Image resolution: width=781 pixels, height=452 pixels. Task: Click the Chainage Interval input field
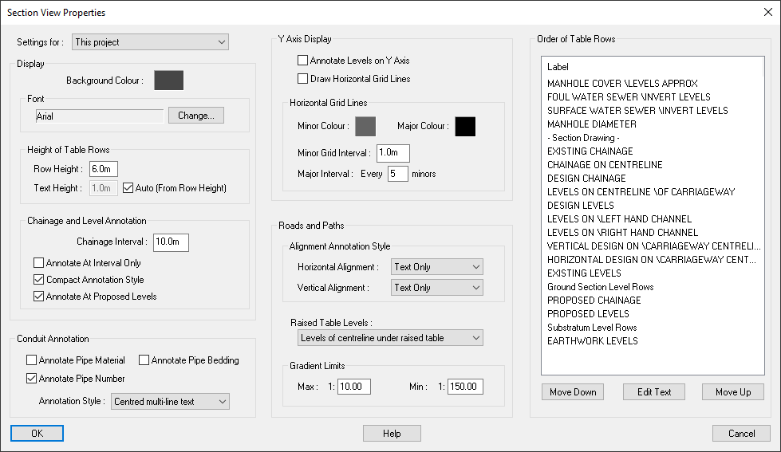click(171, 242)
